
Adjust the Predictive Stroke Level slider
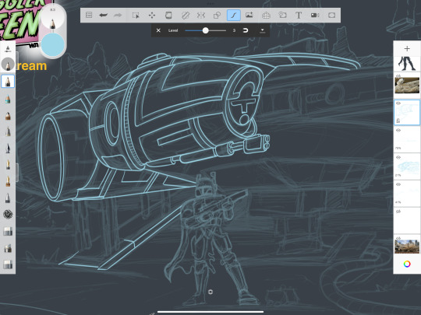click(206, 30)
